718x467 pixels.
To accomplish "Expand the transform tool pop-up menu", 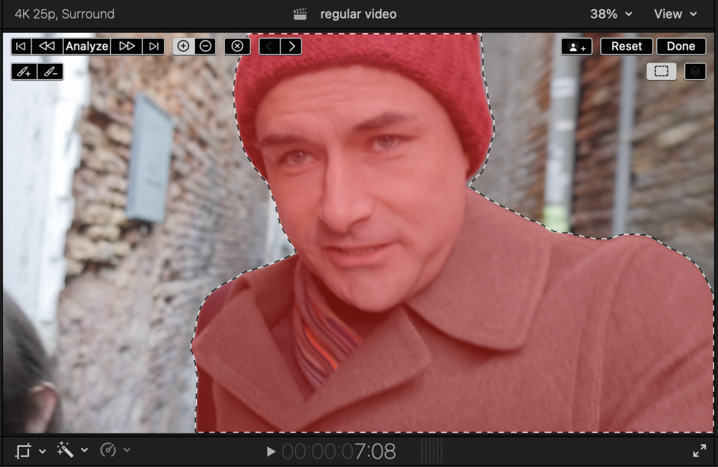I will point(42,451).
